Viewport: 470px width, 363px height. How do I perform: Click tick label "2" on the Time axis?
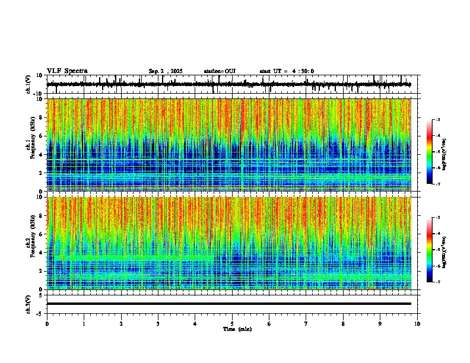(x=121, y=324)
